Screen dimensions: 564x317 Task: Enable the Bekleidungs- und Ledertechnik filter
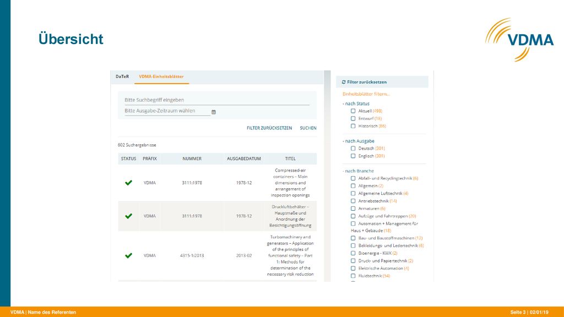(353, 245)
